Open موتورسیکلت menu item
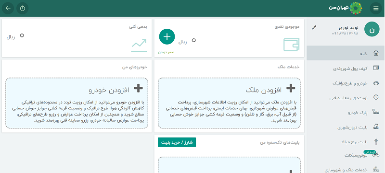This screenshot has height=173, width=385. tap(345, 155)
